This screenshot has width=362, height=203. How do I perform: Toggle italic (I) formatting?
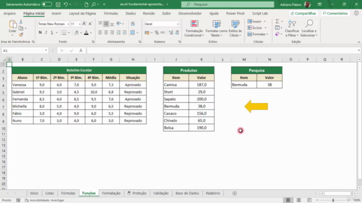[x=46, y=33]
